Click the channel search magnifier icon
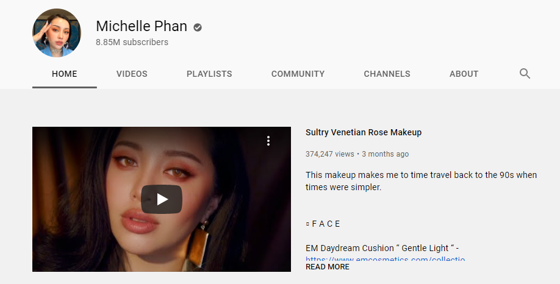 click(525, 74)
